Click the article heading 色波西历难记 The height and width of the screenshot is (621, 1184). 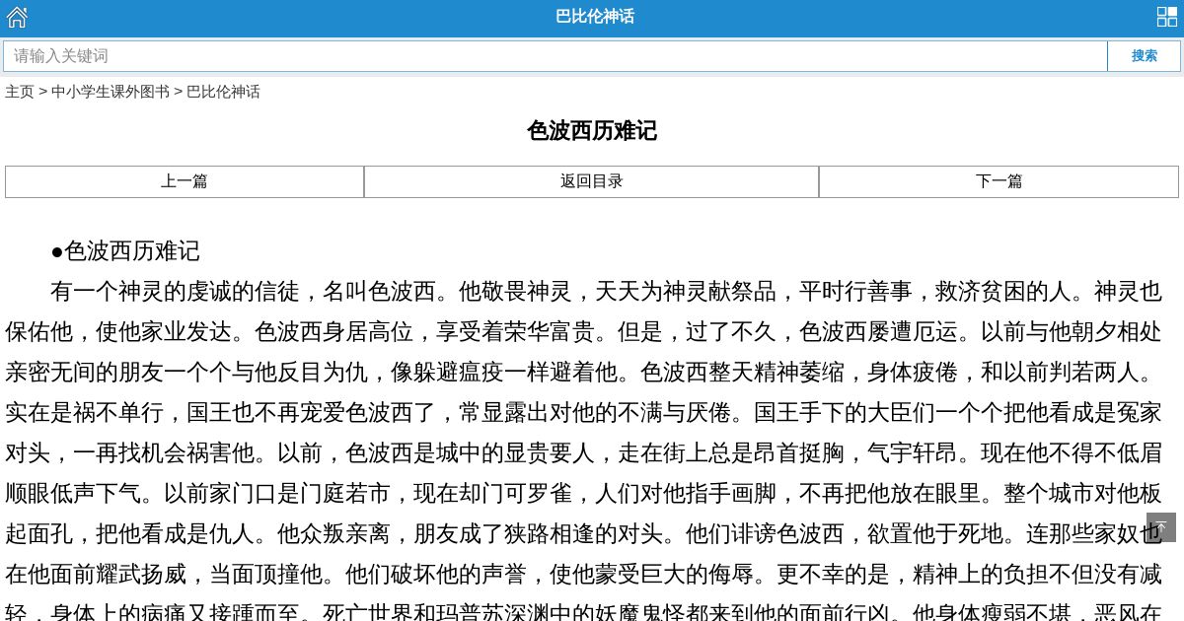click(592, 131)
